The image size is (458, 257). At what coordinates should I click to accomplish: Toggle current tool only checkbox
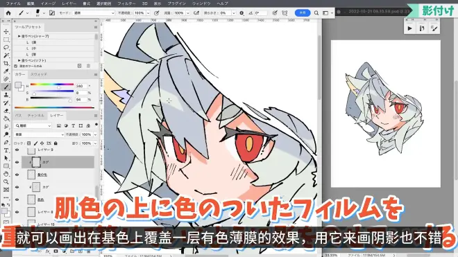(16, 67)
